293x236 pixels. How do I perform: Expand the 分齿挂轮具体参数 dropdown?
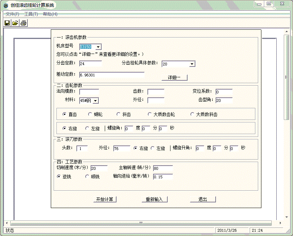pos(191,64)
